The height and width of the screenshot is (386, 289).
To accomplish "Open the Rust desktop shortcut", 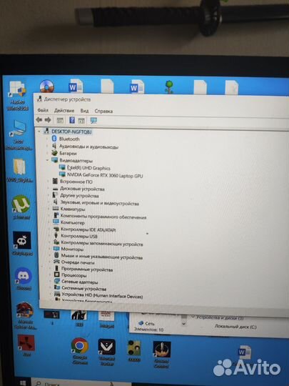I will point(26,345).
